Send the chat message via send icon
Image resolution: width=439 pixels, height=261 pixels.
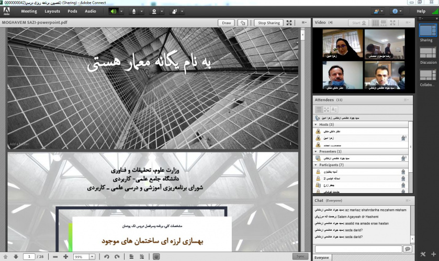[x=408, y=249]
